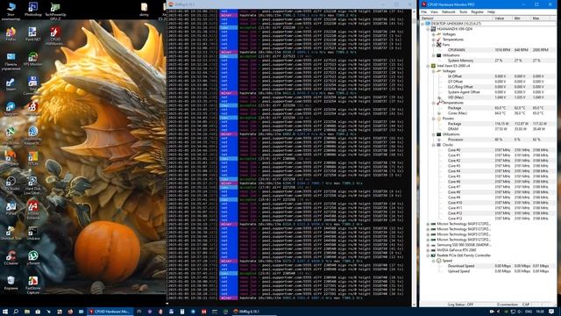The image size is (561, 316).
Task: Open the FPS Monitor desktop shortcut
Action: (33, 59)
